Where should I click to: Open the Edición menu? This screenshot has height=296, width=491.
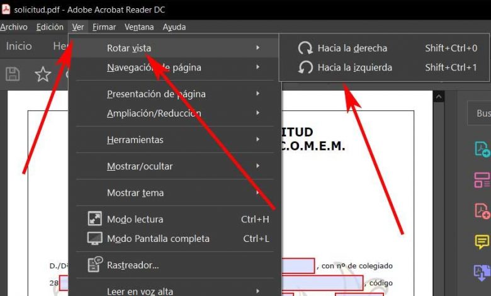(x=50, y=27)
